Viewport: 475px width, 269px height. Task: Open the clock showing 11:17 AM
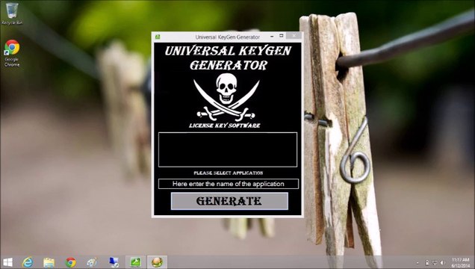[x=460, y=262]
